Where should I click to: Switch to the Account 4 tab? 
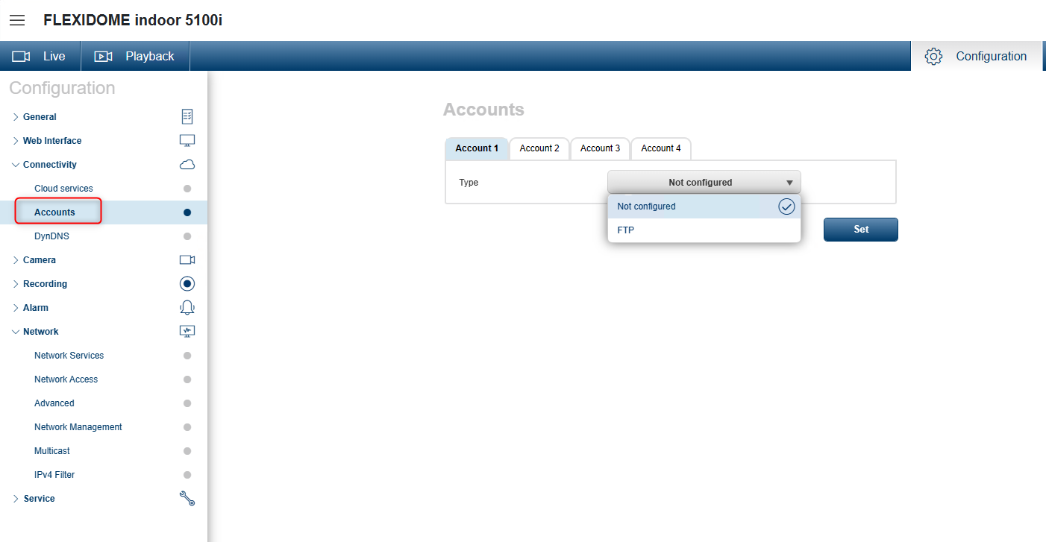(661, 148)
